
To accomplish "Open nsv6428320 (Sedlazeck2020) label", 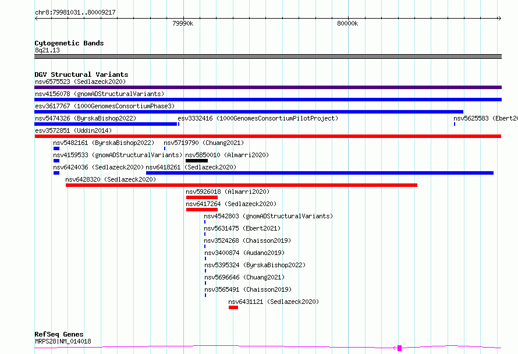I will tap(111, 179).
